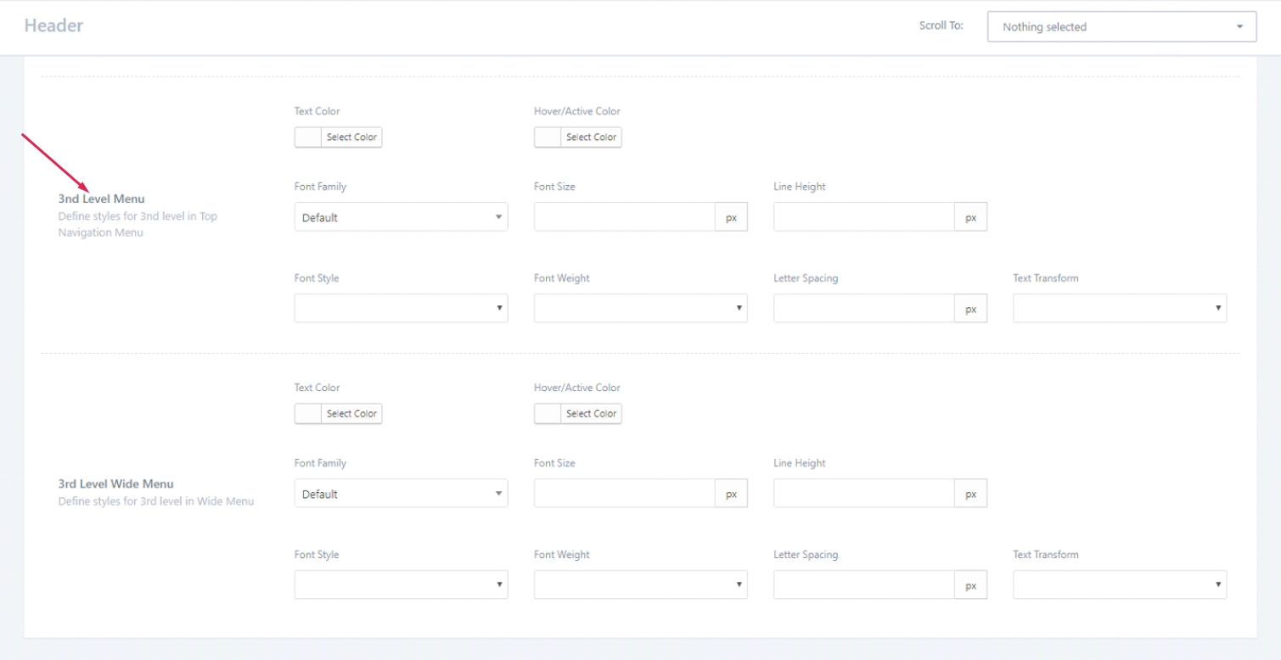Open the Scroll To dropdown

(1121, 27)
